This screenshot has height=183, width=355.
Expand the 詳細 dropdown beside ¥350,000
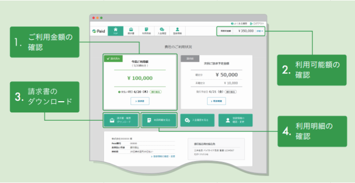tap(260, 31)
